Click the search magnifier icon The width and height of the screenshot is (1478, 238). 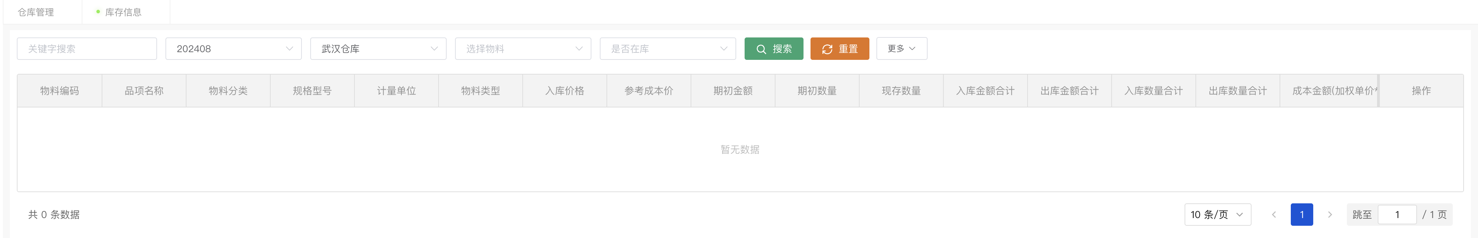click(x=761, y=49)
